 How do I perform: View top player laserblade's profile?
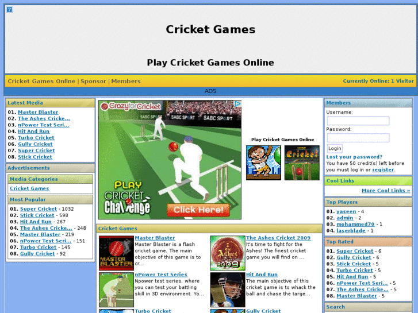[351, 231]
